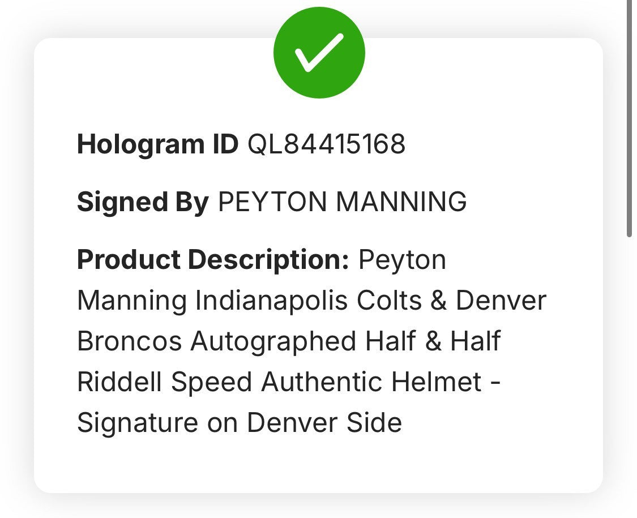
Task: Click the uppercase PEYTON MANNING signer name
Action: pyautogui.click(x=342, y=202)
